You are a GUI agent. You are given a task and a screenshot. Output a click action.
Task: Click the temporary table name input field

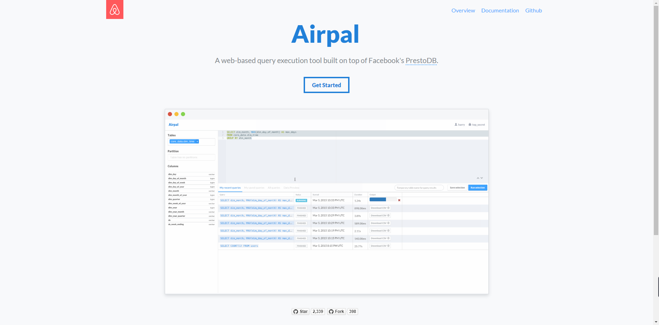click(x=419, y=187)
